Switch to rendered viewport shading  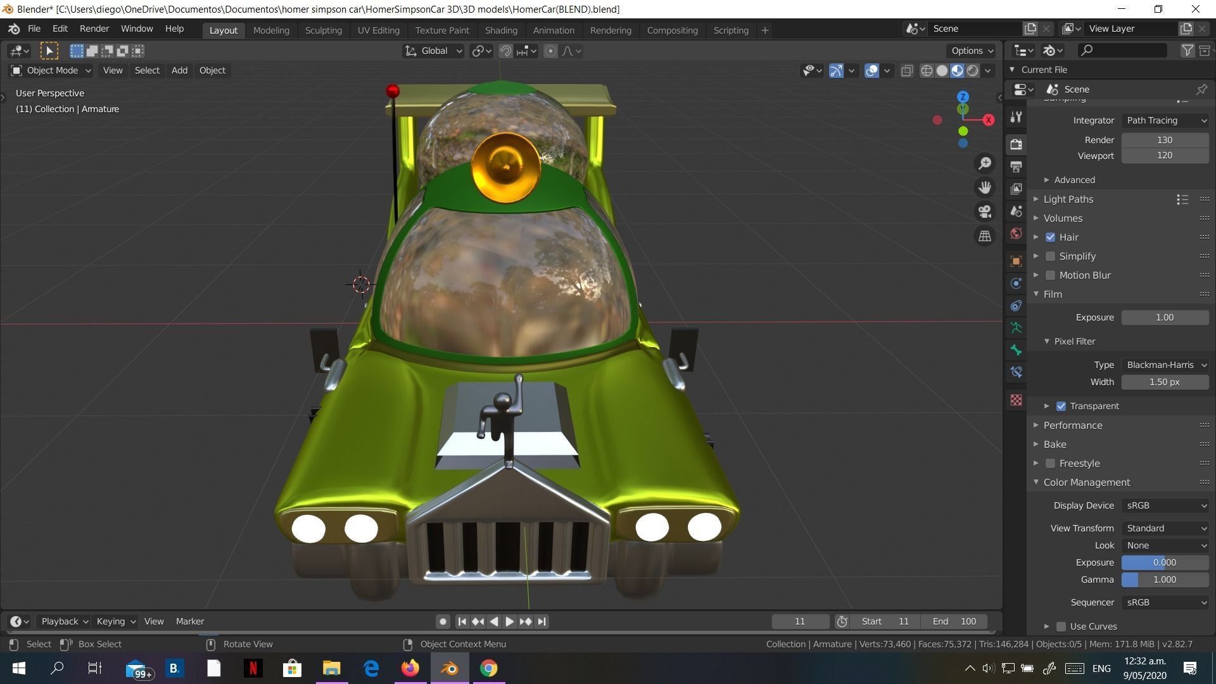click(972, 70)
